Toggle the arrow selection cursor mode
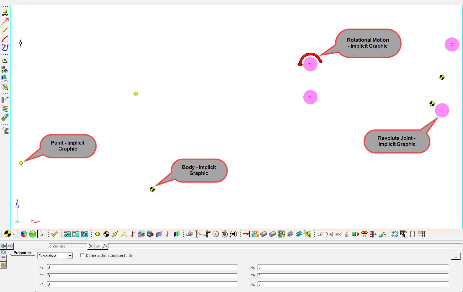This screenshot has height=292, width=463. [41, 234]
